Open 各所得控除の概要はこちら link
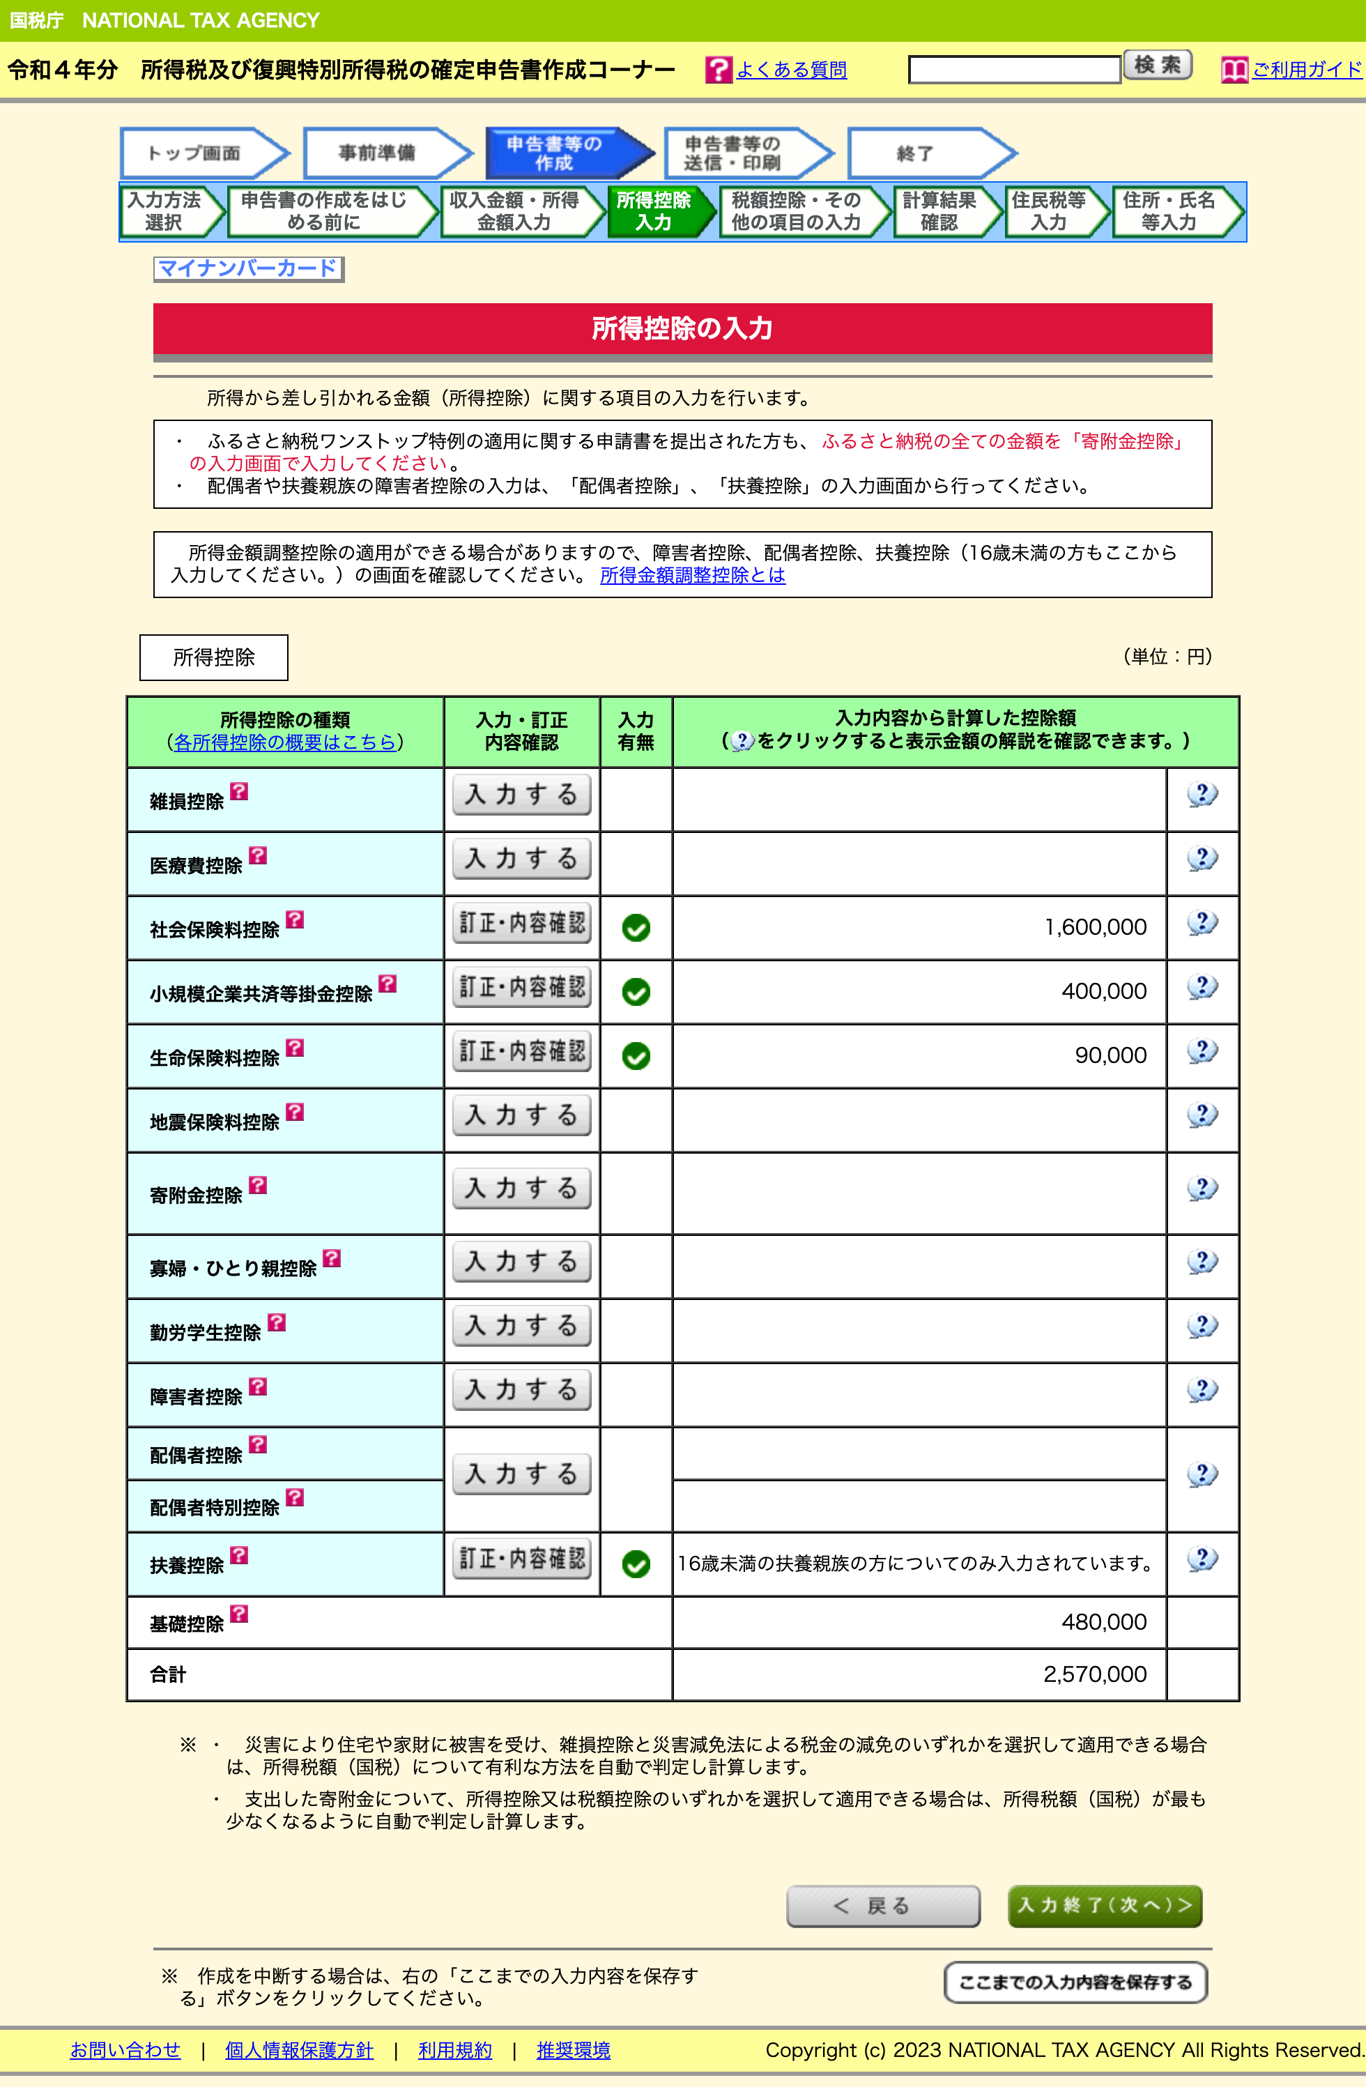The image size is (1366, 2087). [285, 742]
